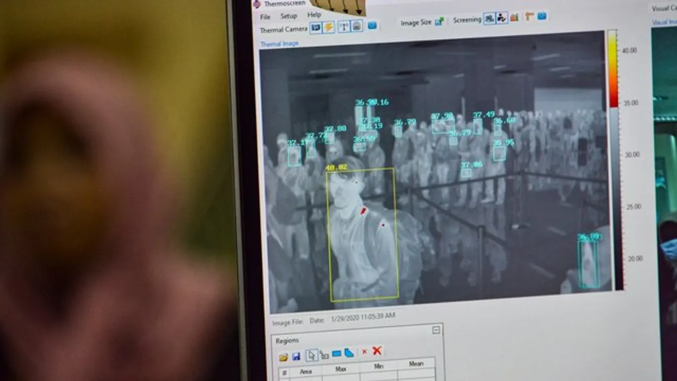677x381 pixels.
Task: Click the large red X delete-all icon
Action: 377,351
